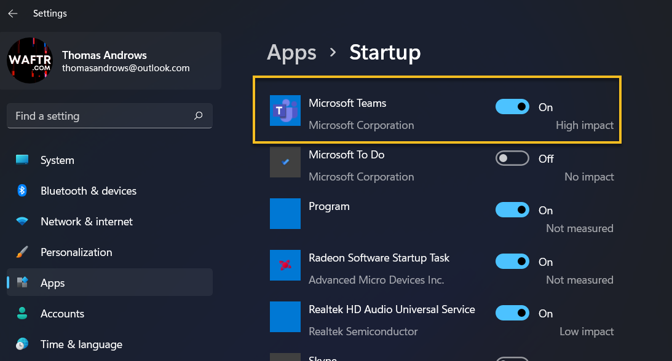
Task: Click the Find a setting field
Action: pos(109,116)
